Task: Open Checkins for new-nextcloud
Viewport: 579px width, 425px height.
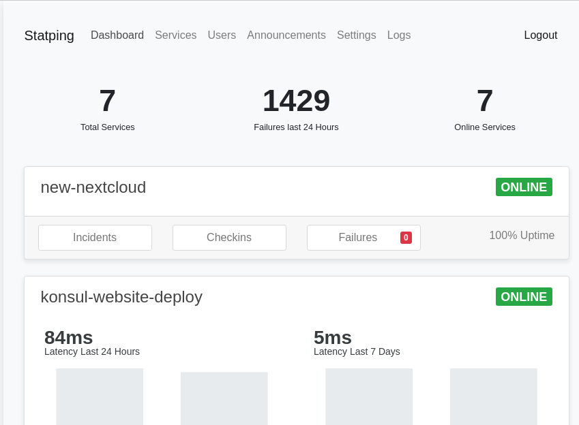Action: coord(229,238)
